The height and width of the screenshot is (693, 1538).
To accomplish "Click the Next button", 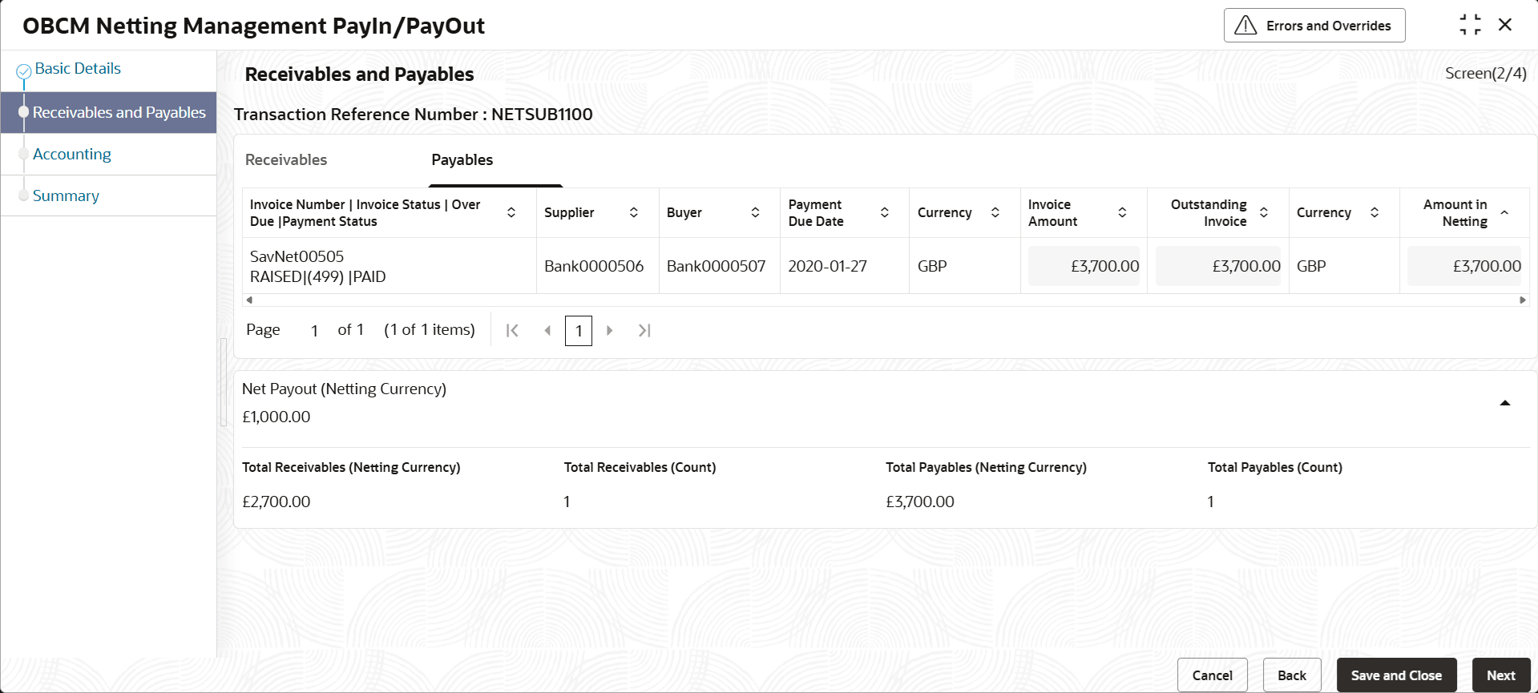I will click(x=1500, y=675).
